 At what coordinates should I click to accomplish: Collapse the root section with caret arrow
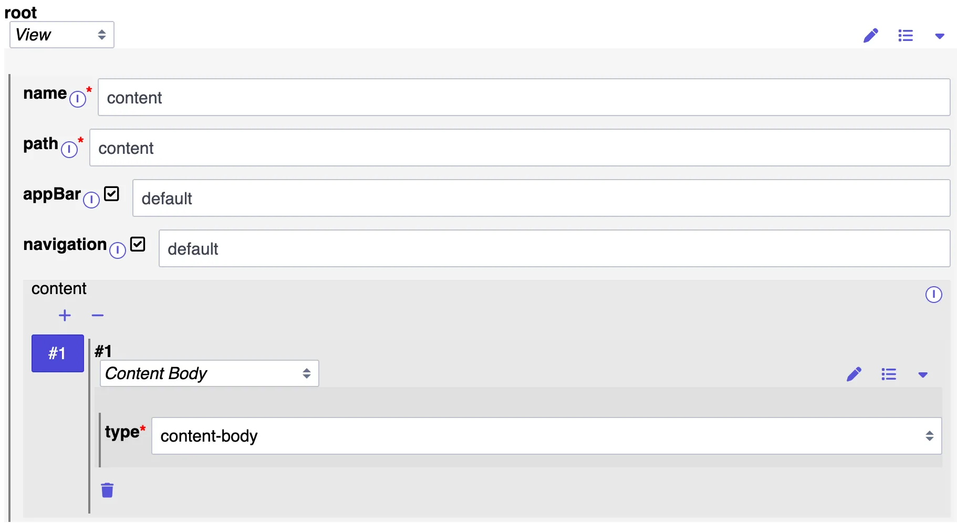(940, 36)
